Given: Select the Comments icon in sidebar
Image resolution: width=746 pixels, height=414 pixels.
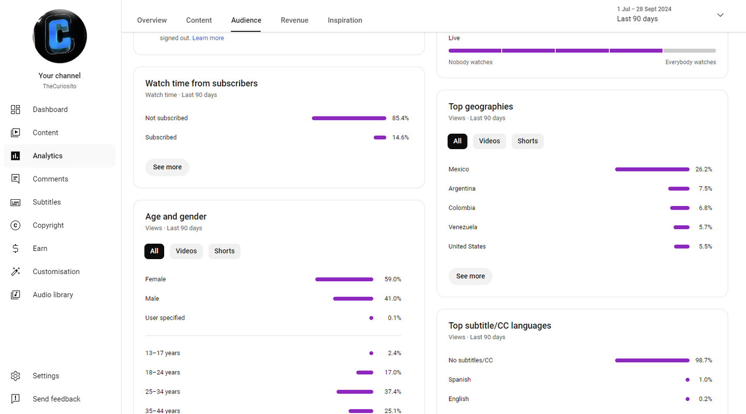Looking at the screenshot, I should [x=15, y=179].
